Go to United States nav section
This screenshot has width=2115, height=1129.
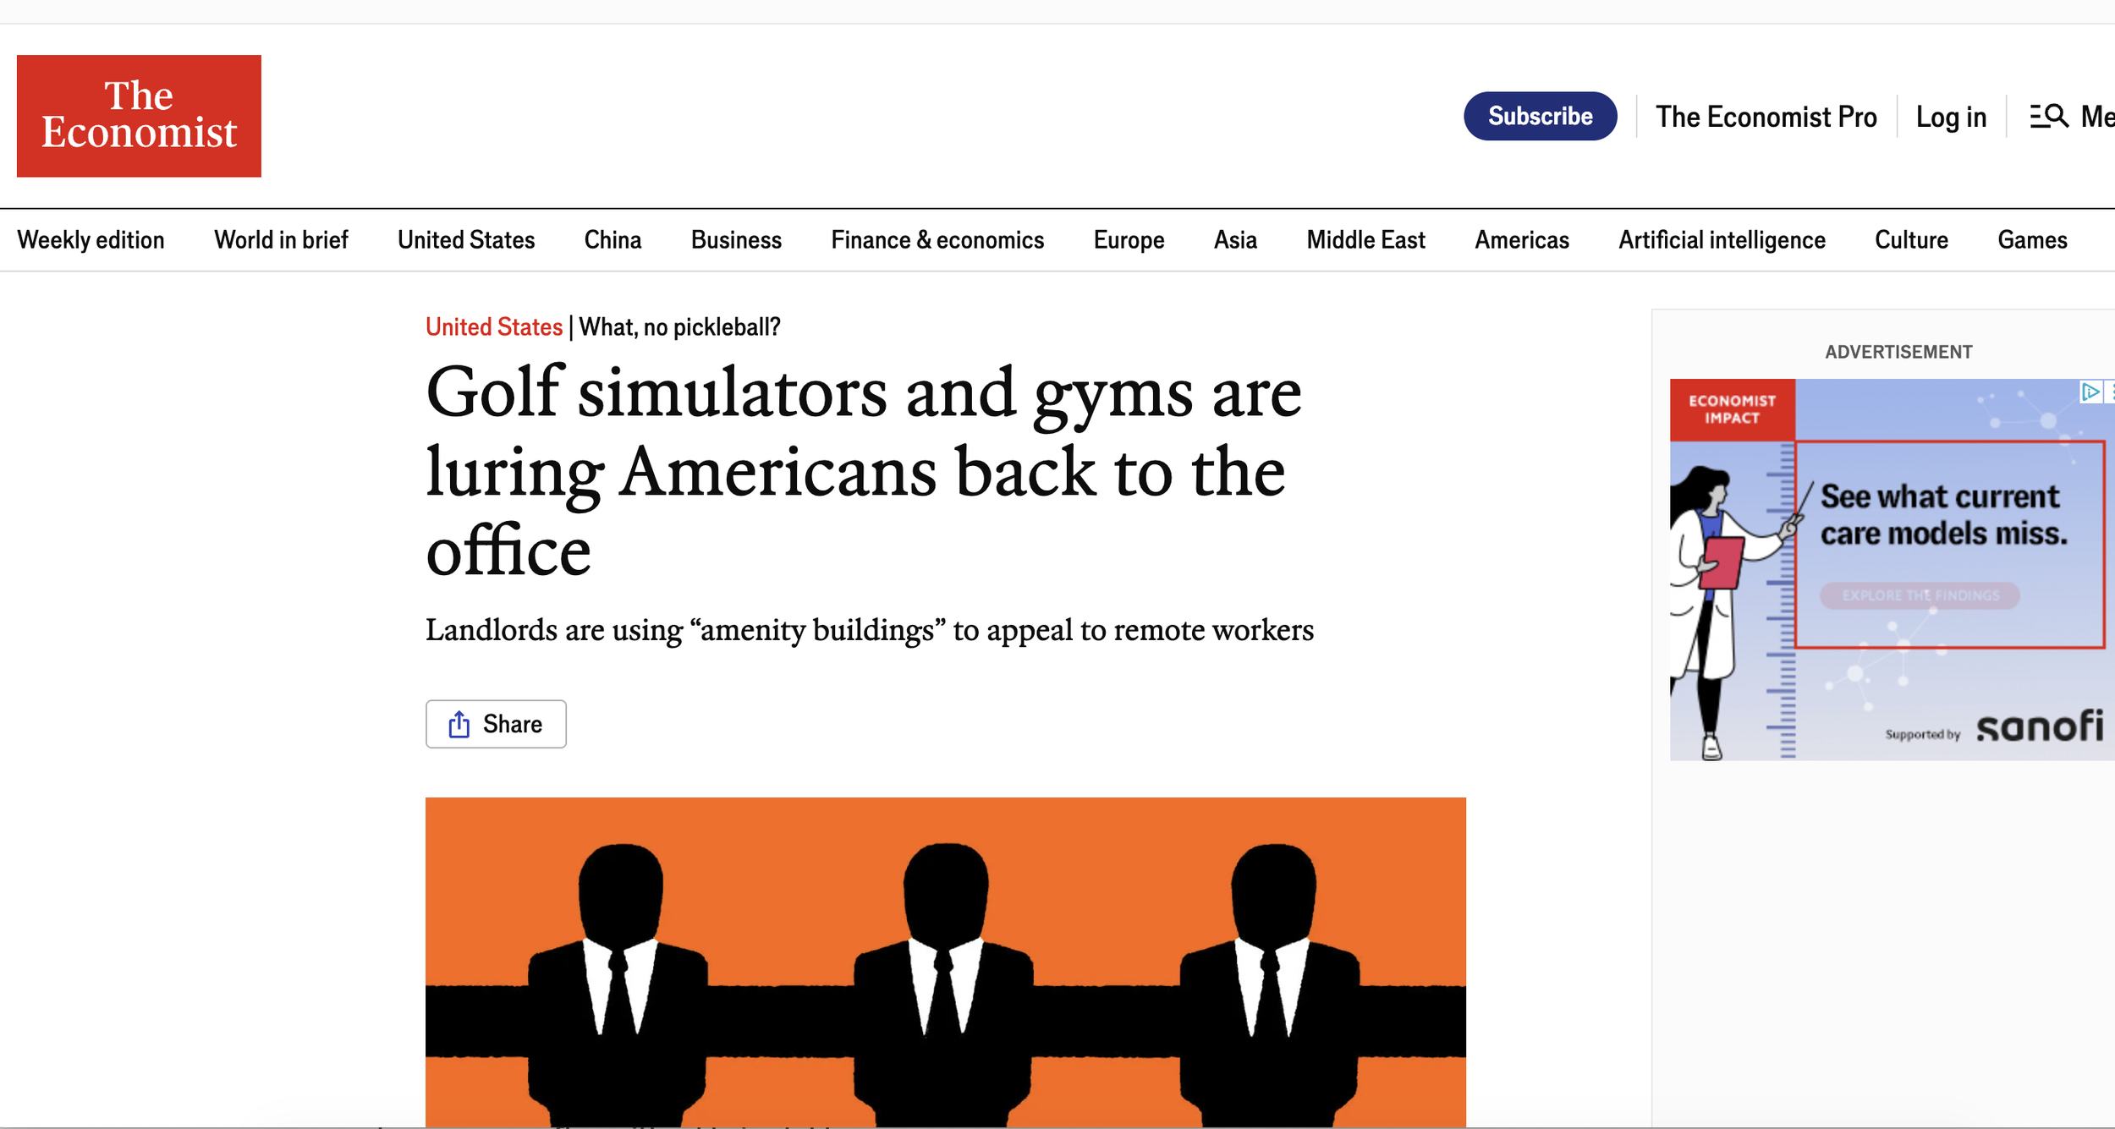coord(466,240)
